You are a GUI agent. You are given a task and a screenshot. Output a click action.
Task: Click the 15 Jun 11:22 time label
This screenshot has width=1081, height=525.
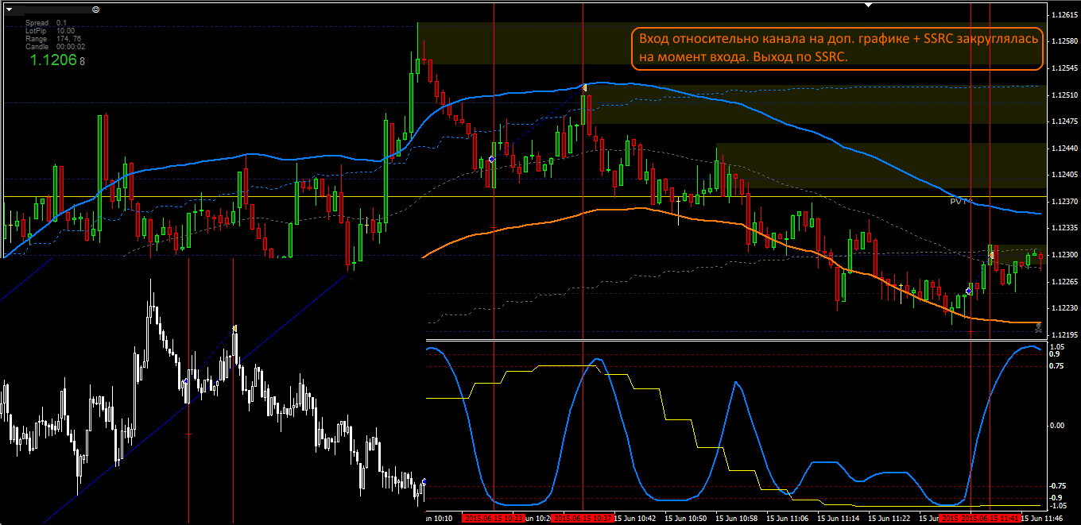pyautogui.click(x=891, y=518)
